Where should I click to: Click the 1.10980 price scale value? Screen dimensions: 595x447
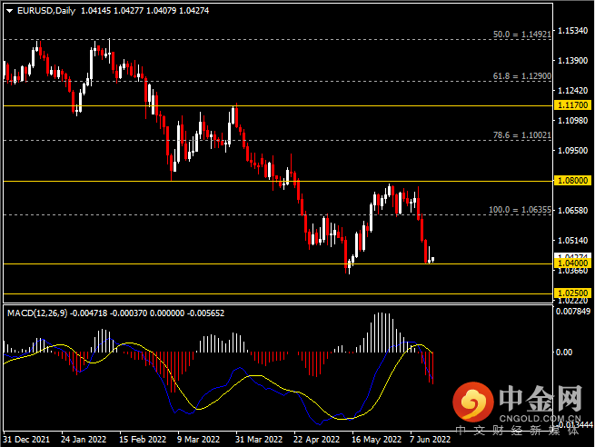(x=572, y=120)
